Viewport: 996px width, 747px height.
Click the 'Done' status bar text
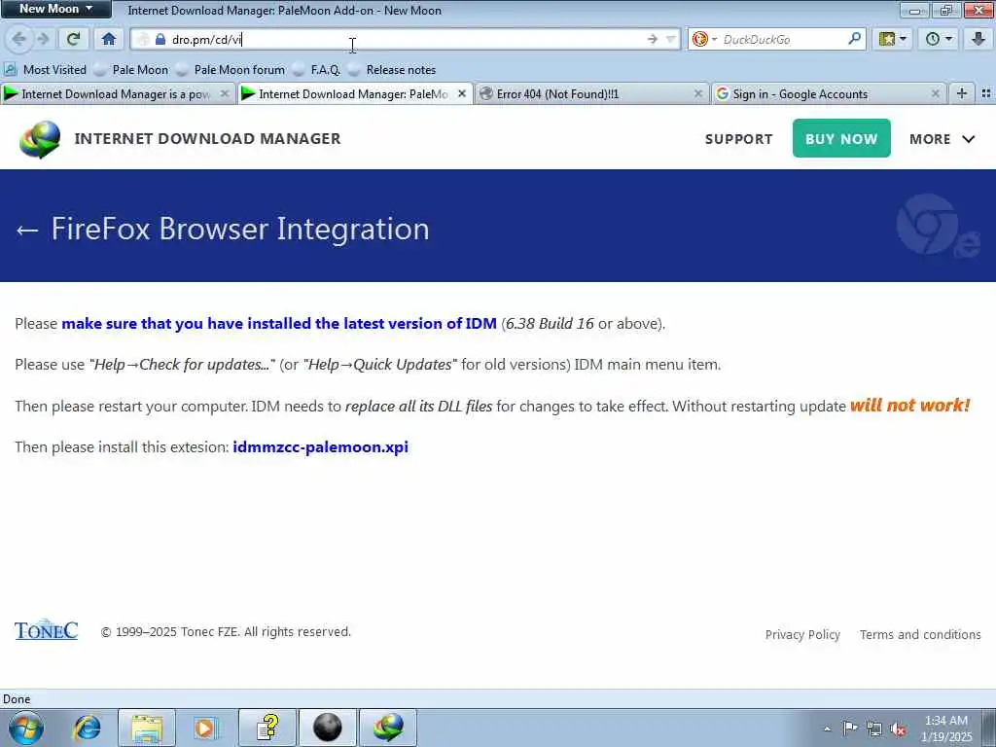(x=17, y=699)
